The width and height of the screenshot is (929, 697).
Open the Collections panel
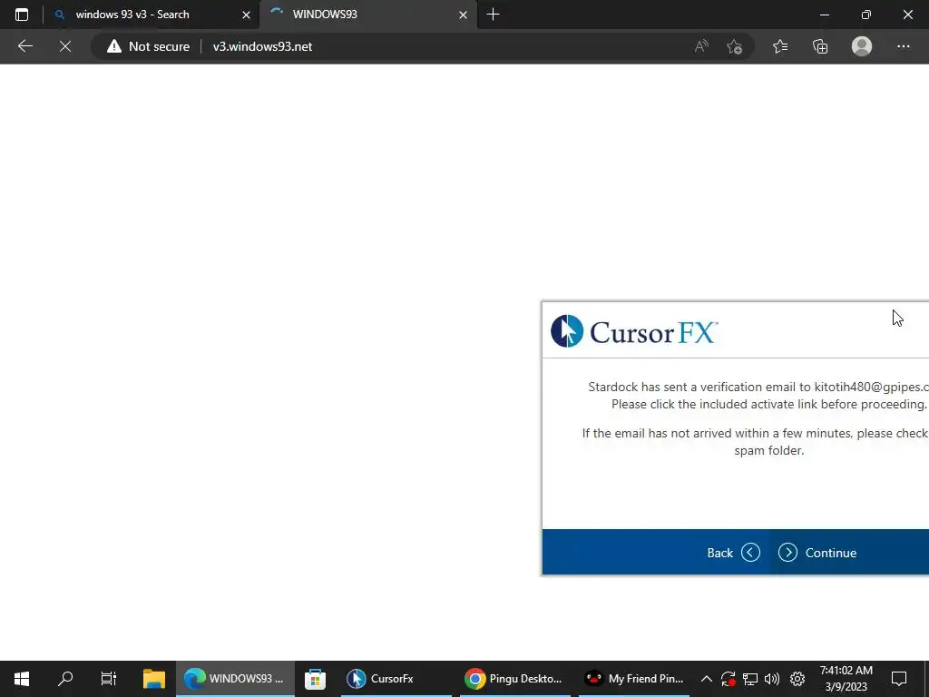click(x=820, y=46)
